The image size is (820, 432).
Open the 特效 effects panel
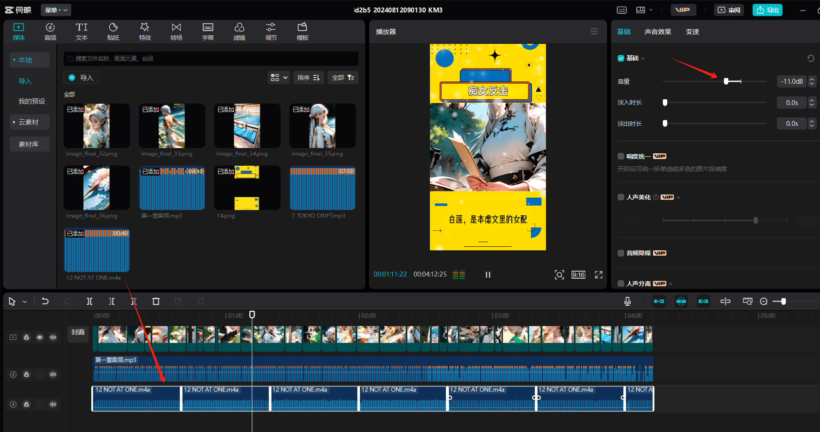point(145,31)
